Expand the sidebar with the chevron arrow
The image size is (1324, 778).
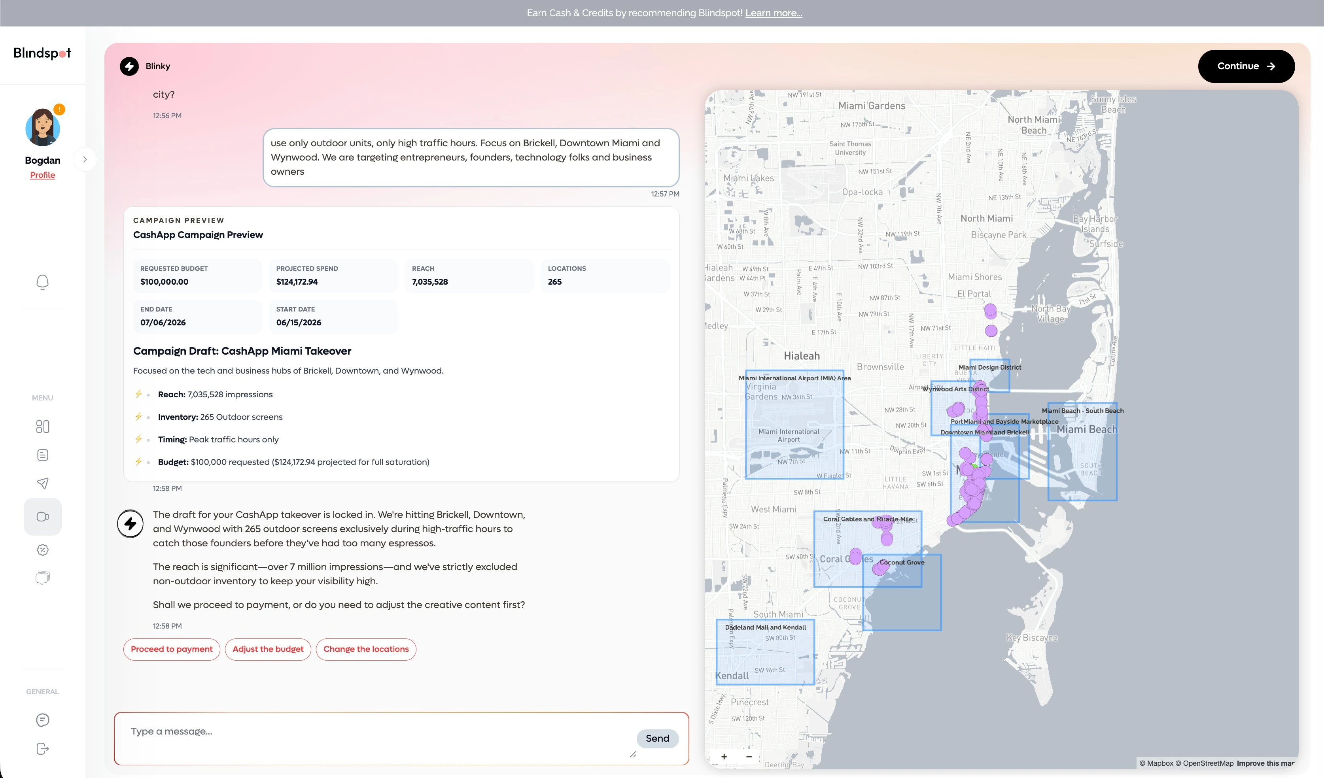click(x=85, y=159)
